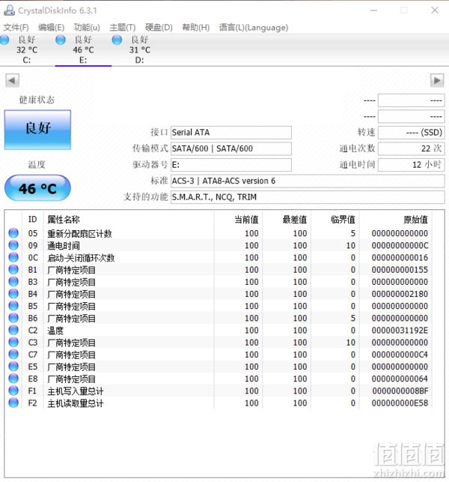Click raw value 000000002180
The width and height of the screenshot is (449, 482).
pyautogui.click(x=400, y=294)
